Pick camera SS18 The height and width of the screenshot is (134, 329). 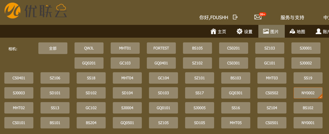(91, 78)
